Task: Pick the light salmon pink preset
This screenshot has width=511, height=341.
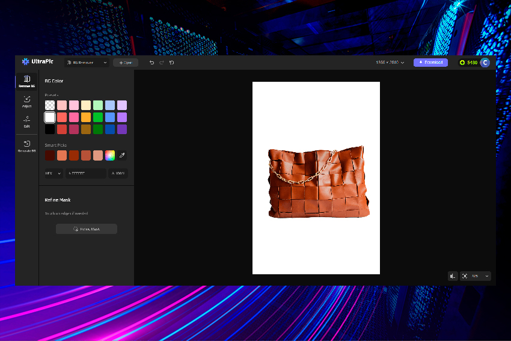Action: 62,105
